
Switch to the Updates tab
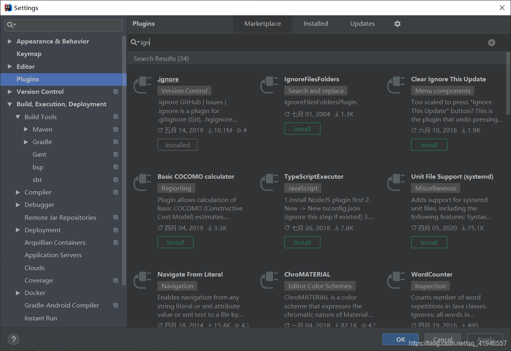coord(362,24)
